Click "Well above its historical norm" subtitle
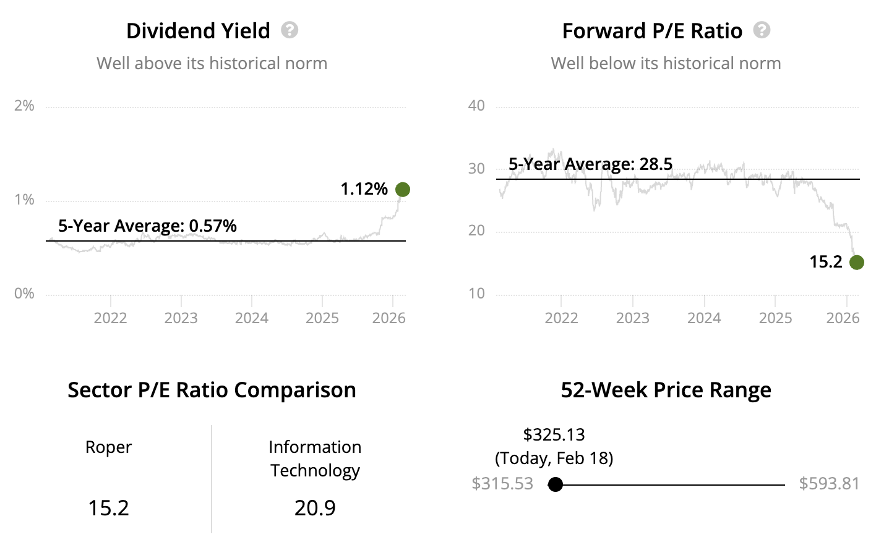 tap(212, 64)
